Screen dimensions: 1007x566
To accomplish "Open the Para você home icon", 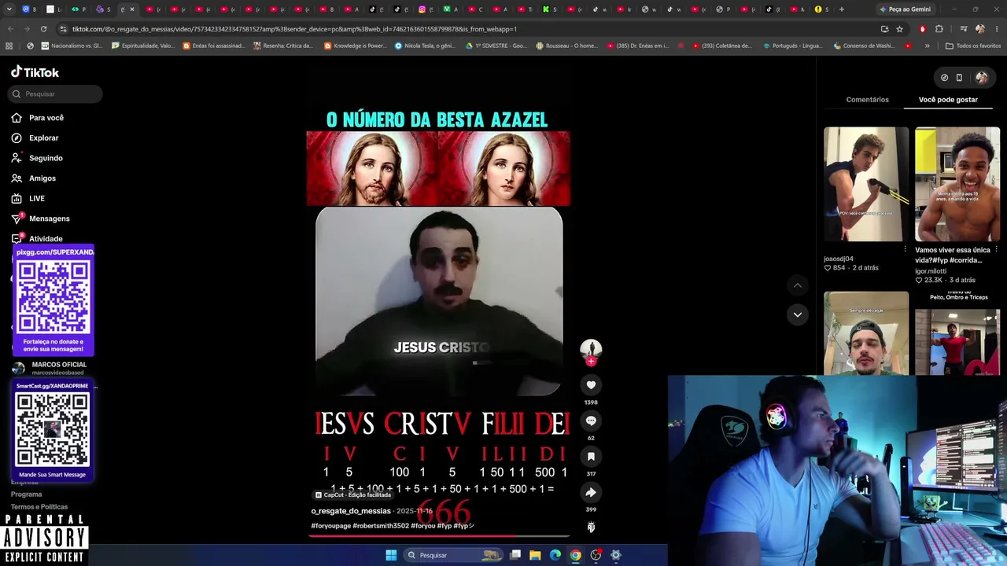I will (x=17, y=118).
